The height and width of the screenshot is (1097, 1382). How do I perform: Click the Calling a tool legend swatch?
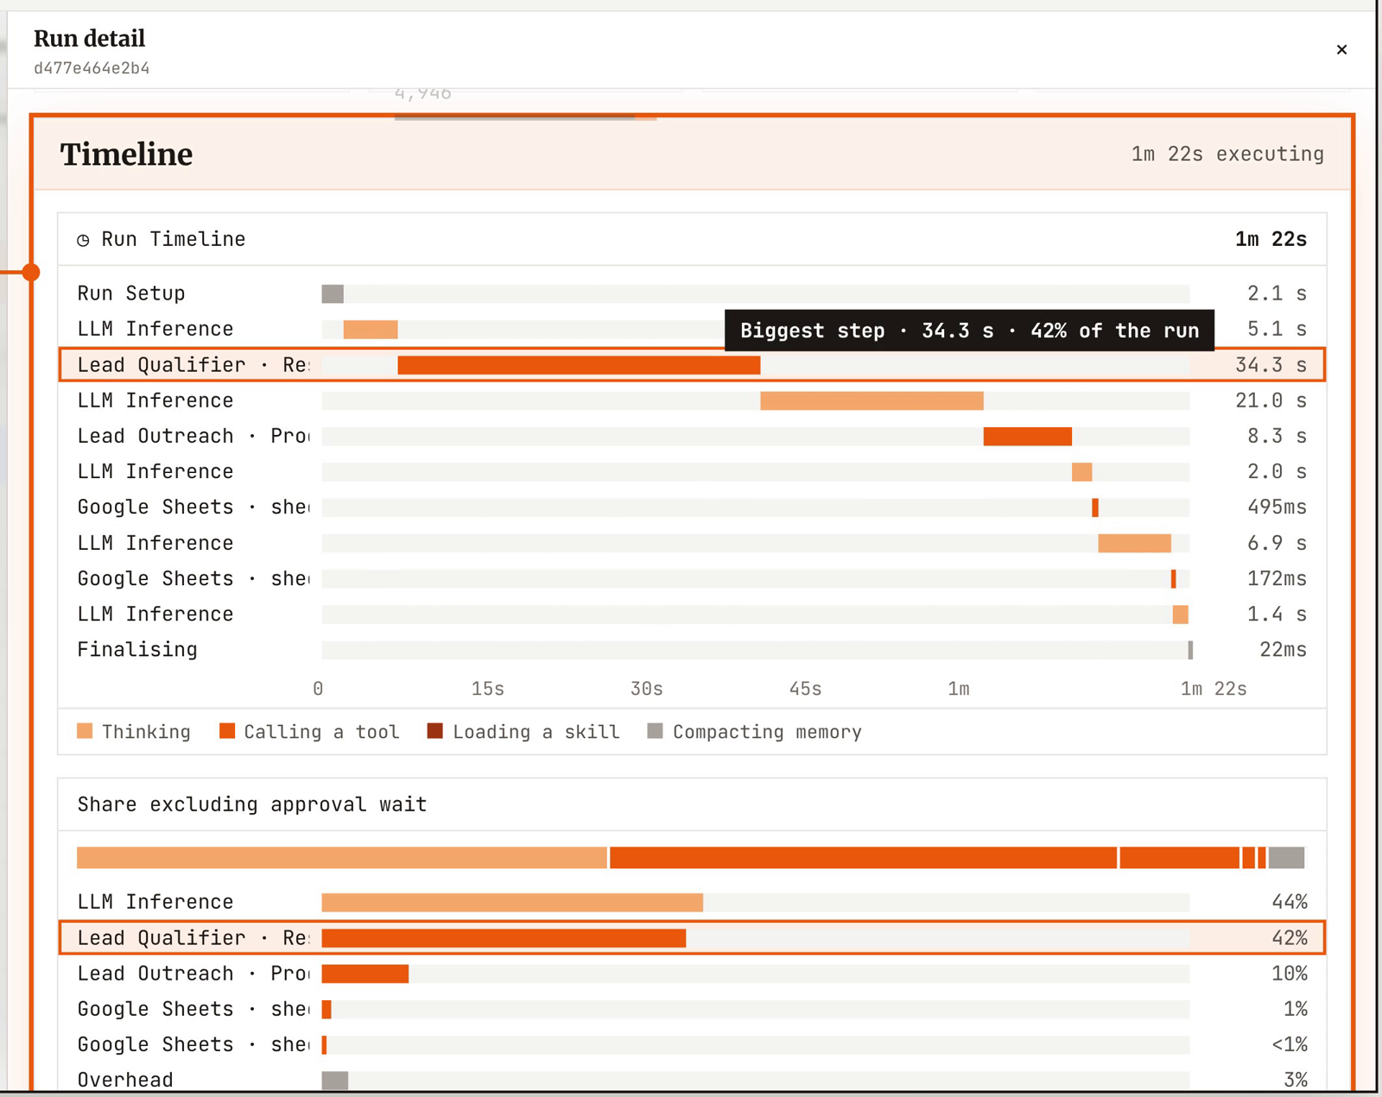click(227, 731)
